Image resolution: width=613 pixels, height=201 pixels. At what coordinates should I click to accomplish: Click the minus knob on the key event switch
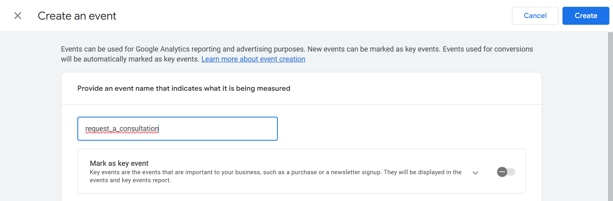[x=502, y=172]
